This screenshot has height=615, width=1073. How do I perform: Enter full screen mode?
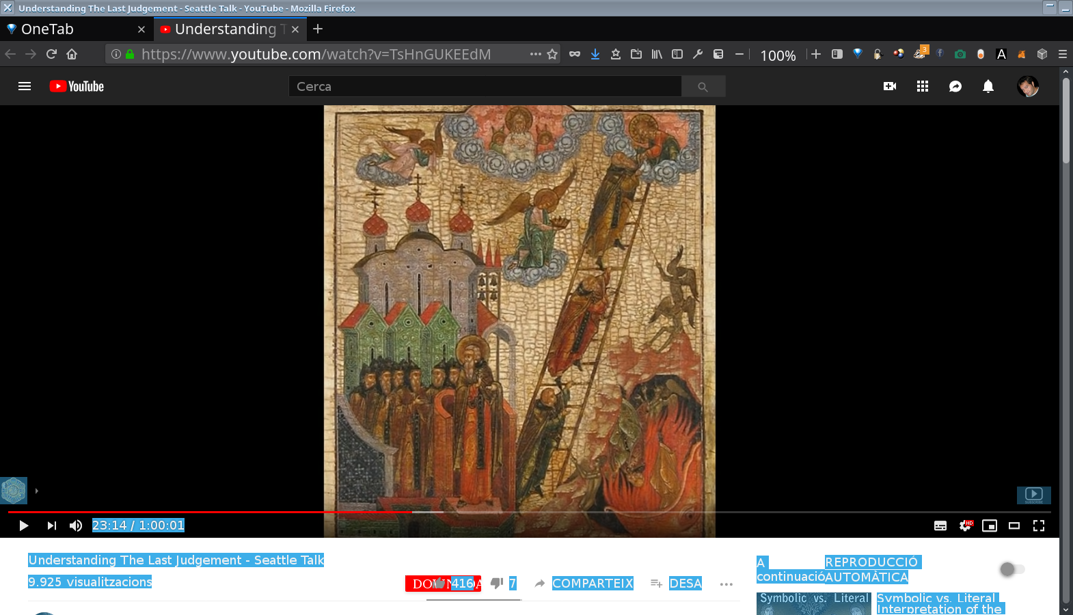pos(1039,525)
